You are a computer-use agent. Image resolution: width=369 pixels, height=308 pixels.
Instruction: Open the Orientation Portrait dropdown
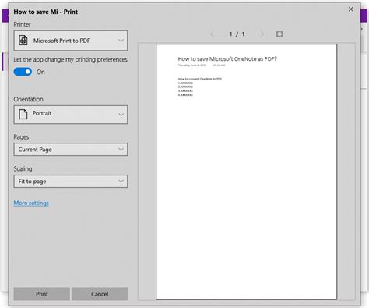pos(71,115)
